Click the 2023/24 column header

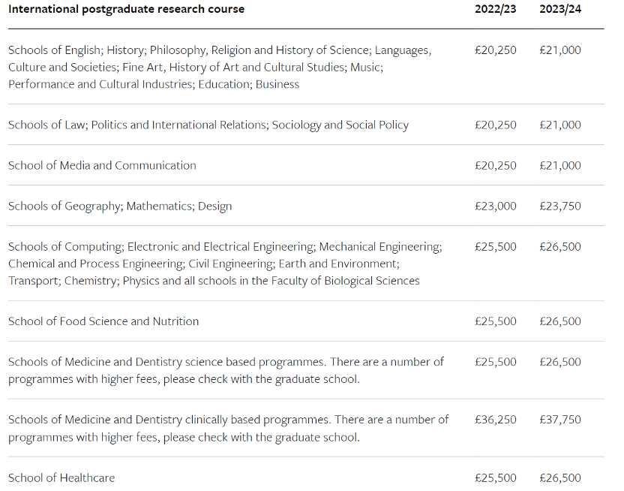(x=559, y=9)
